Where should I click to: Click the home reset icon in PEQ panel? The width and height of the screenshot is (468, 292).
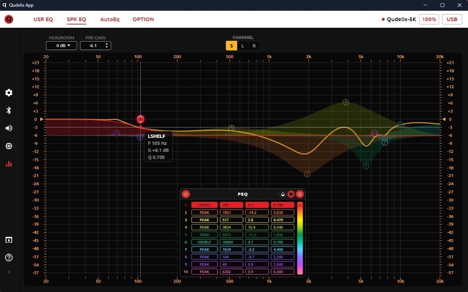pyautogui.click(x=291, y=194)
